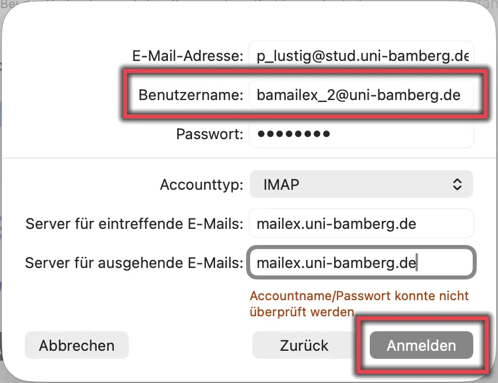Go back with the Zurück button

pos(304,345)
